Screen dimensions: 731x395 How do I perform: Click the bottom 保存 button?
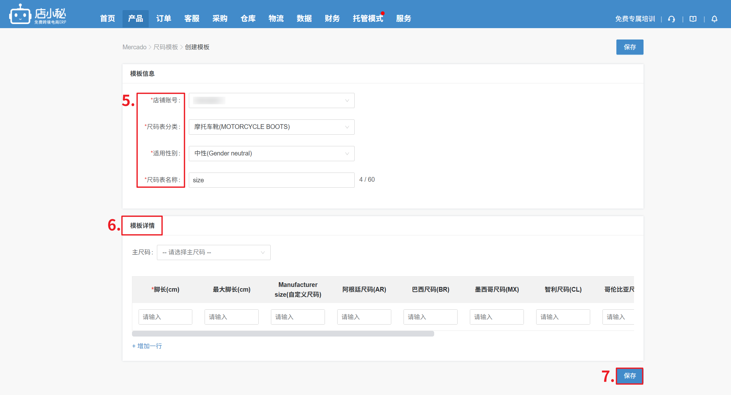tap(630, 376)
